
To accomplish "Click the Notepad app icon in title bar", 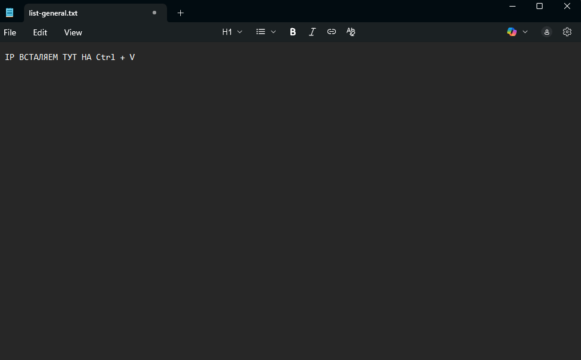I will [10, 13].
